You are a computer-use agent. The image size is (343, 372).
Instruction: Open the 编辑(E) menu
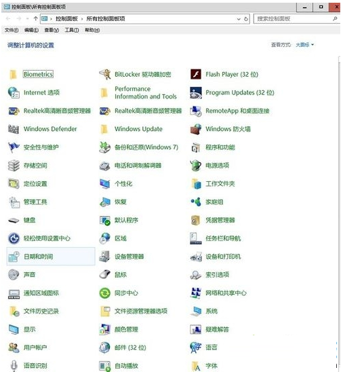(31, 30)
